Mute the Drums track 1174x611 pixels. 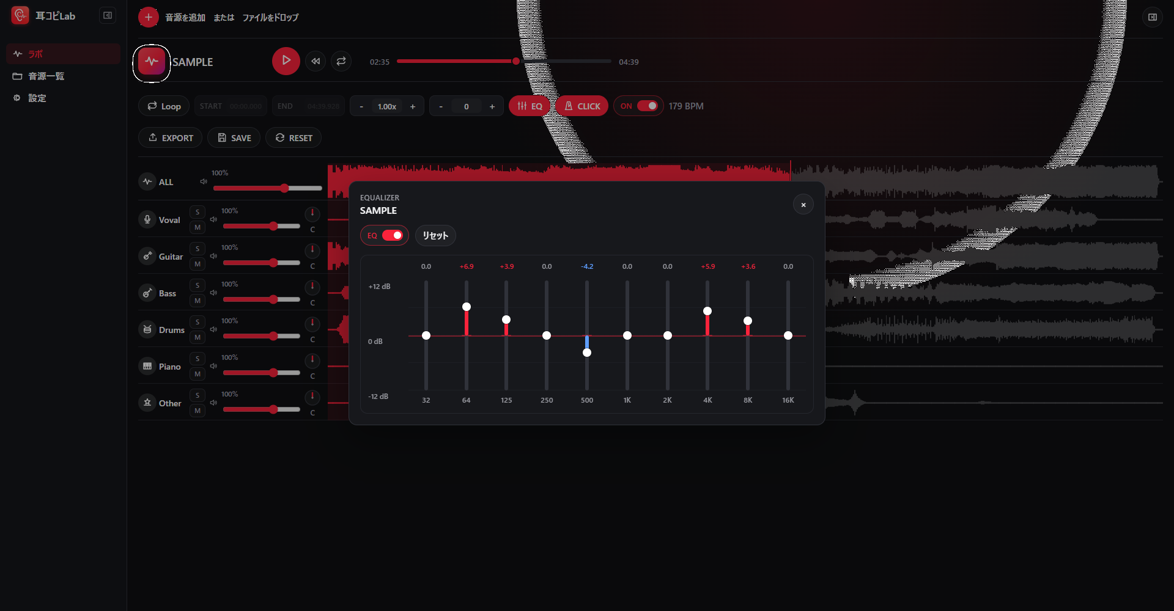pos(198,337)
